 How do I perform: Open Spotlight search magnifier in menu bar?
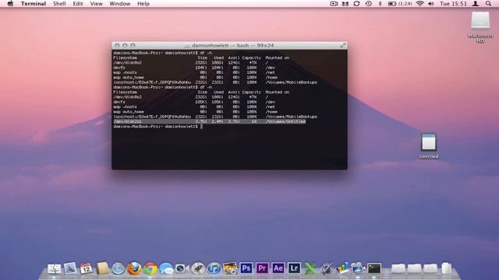[x=488, y=3]
